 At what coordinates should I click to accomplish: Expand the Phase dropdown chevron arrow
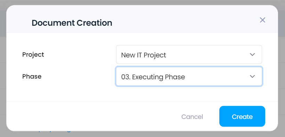point(252,76)
